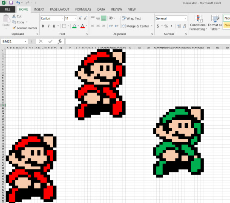Expand the Merge & Center dropdown arrow

click(152, 26)
